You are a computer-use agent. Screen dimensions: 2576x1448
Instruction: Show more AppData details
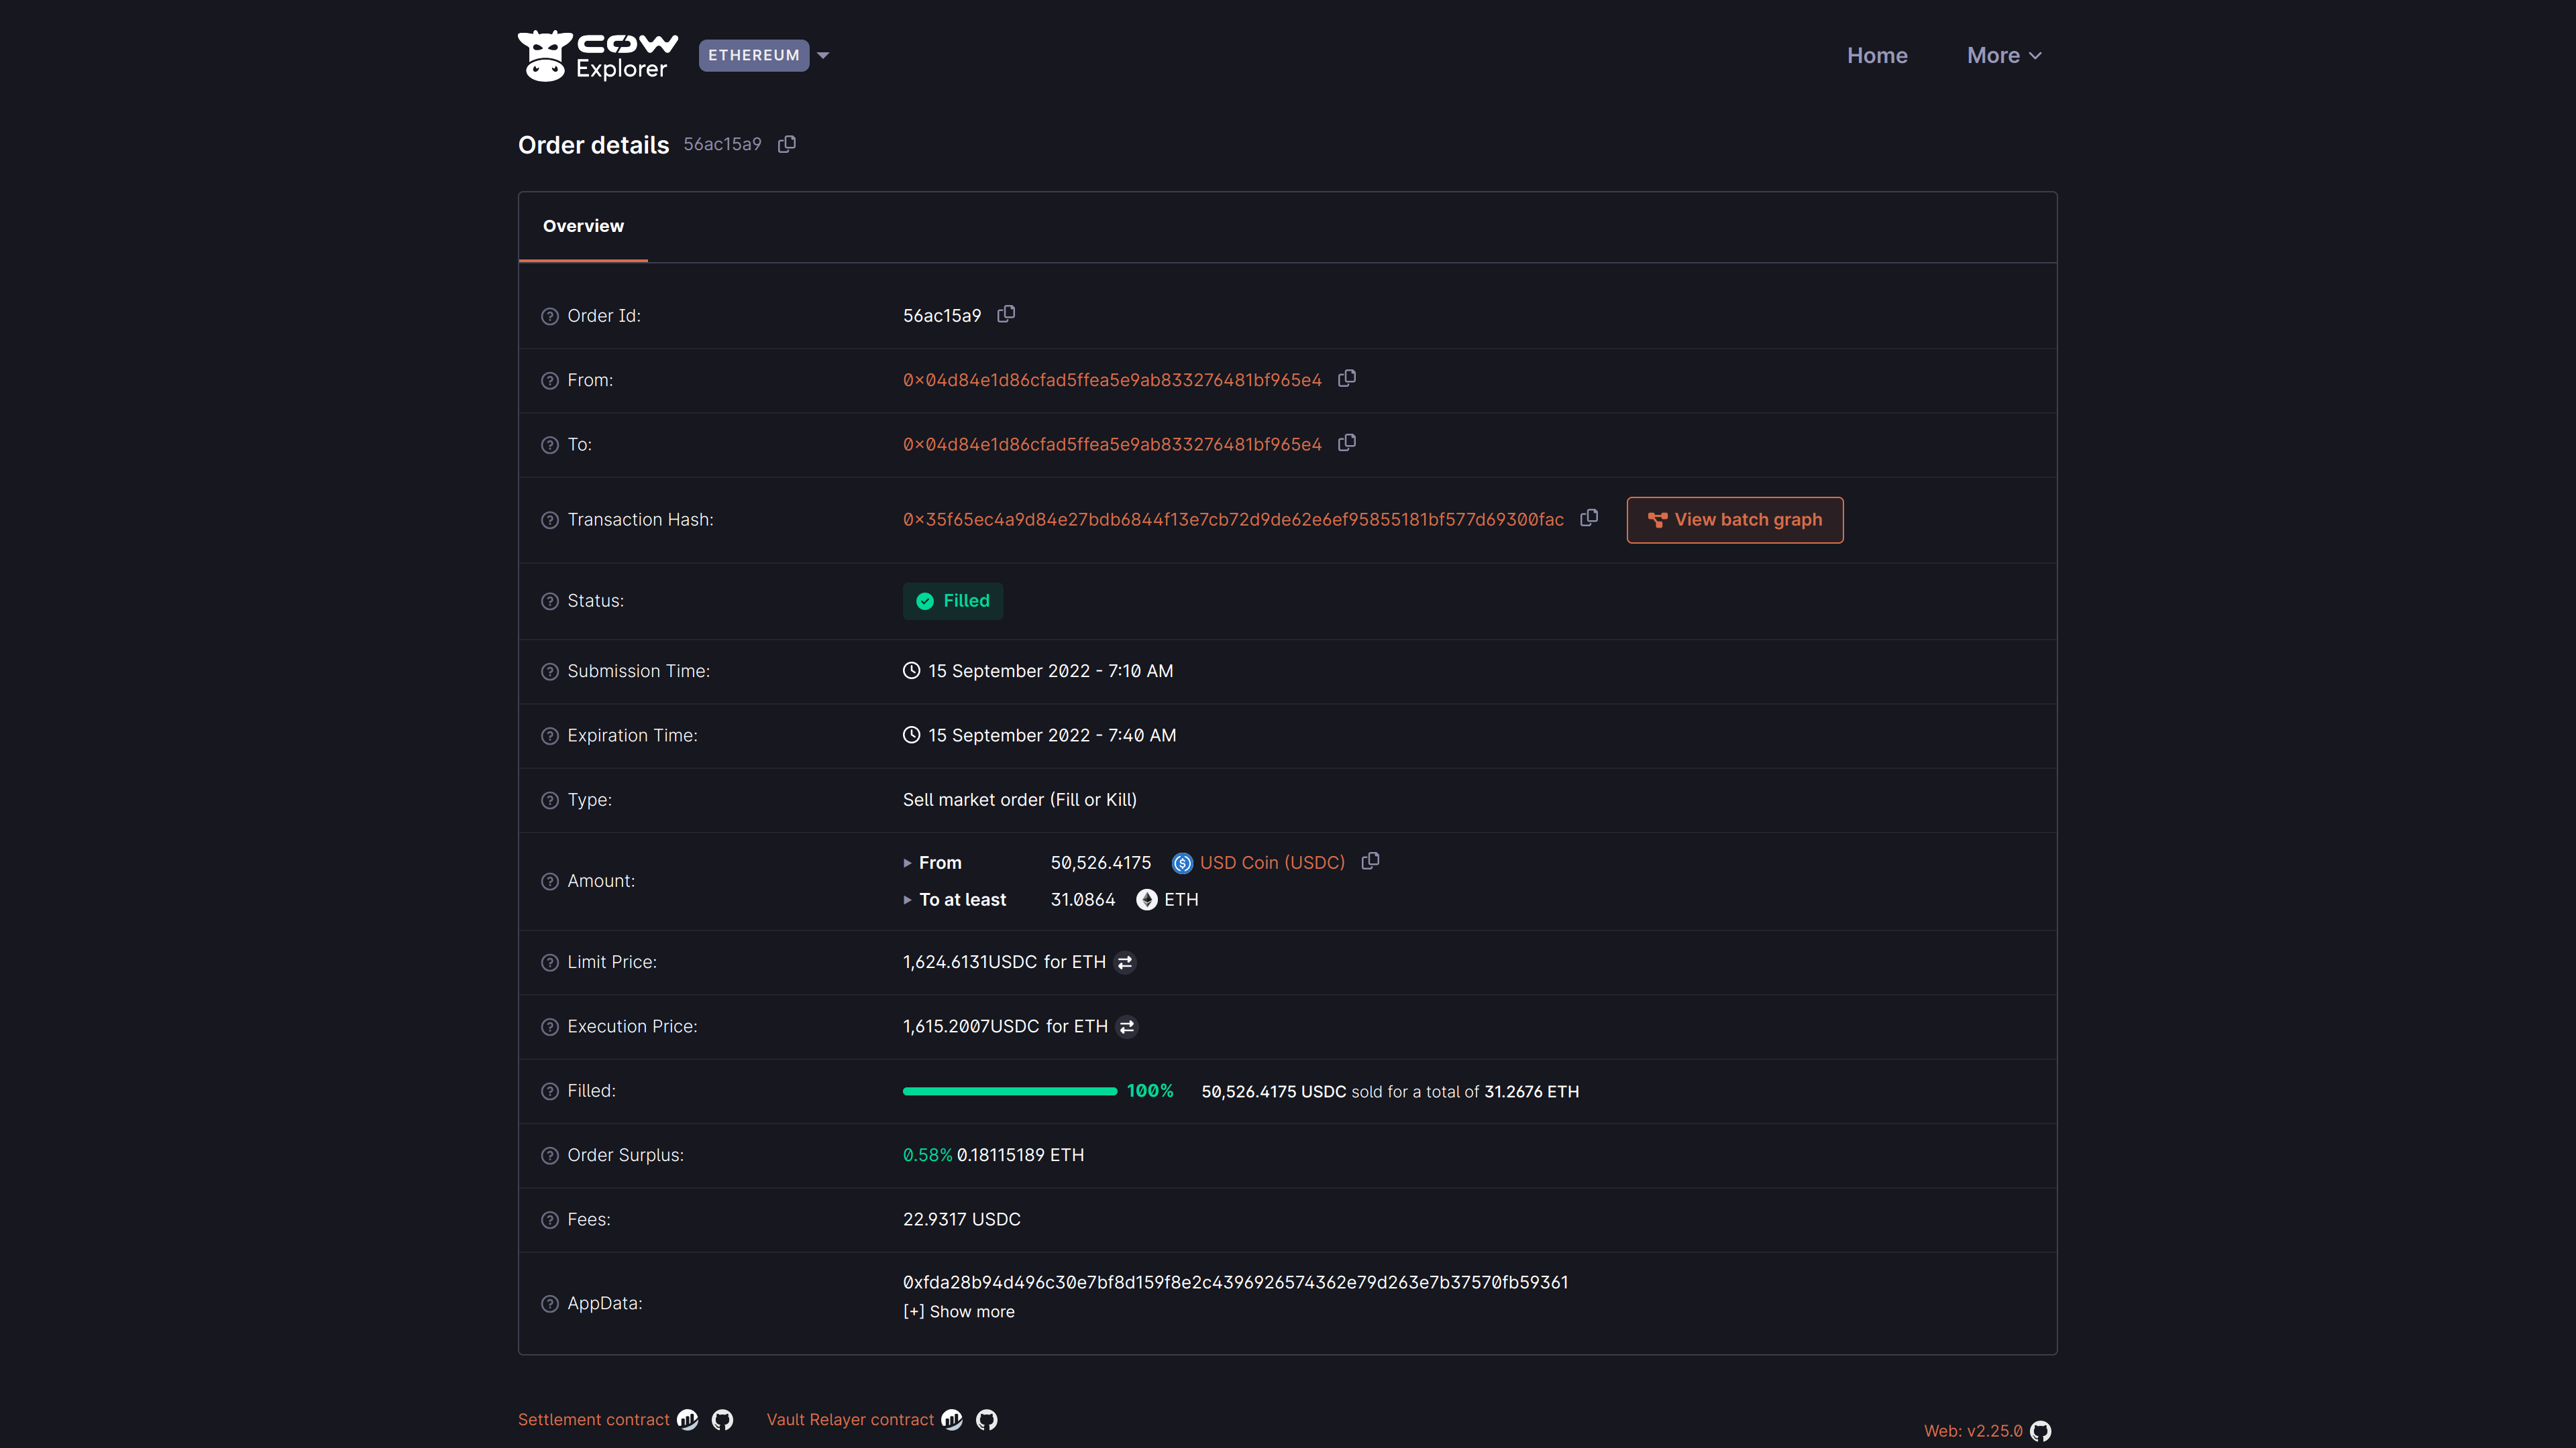pyautogui.click(x=957, y=1311)
